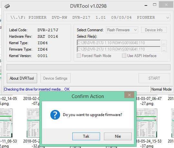Image resolution: width=174 pixels, height=148 pixels.
Task: Click the blue question mark icon in the dialog
Action: (55, 115)
